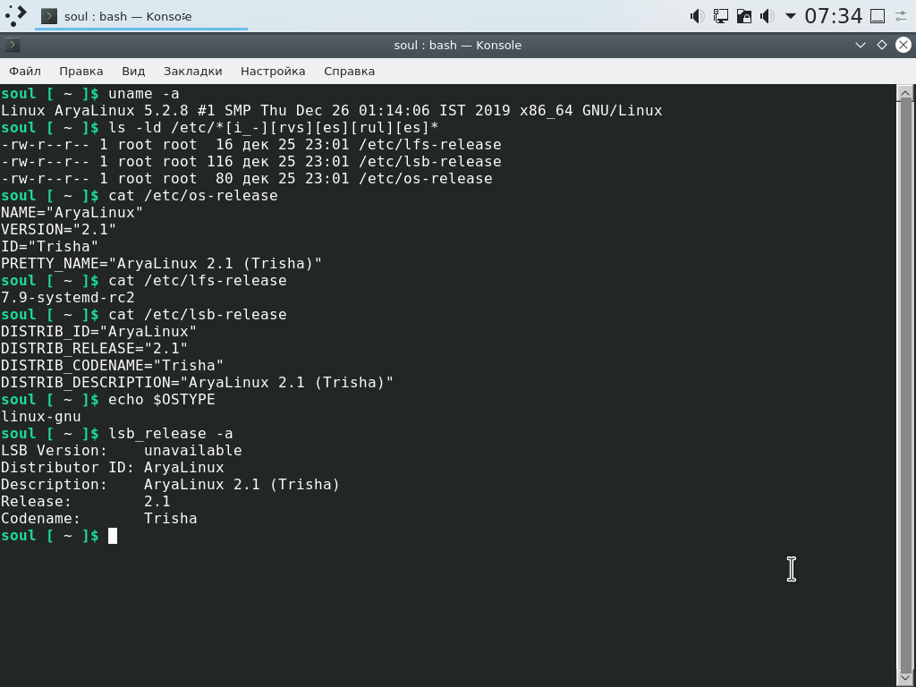Open the Закладки menu
This screenshot has height=687, width=916.
coord(193,72)
